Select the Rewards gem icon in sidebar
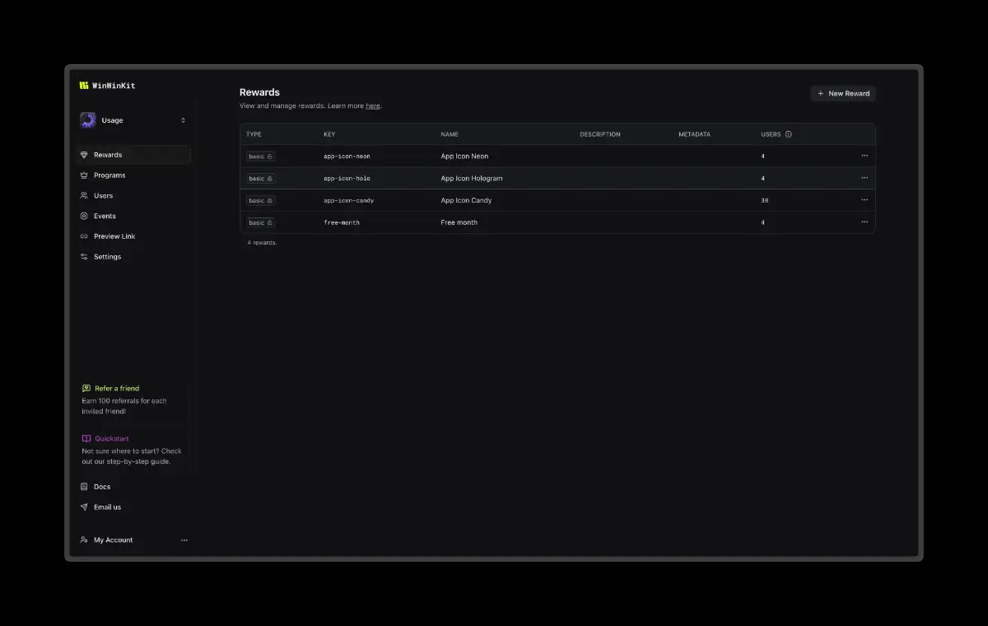The width and height of the screenshot is (988, 626). [x=84, y=154]
